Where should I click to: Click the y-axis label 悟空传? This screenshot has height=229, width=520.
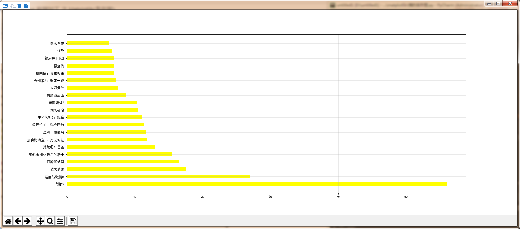(x=59, y=66)
